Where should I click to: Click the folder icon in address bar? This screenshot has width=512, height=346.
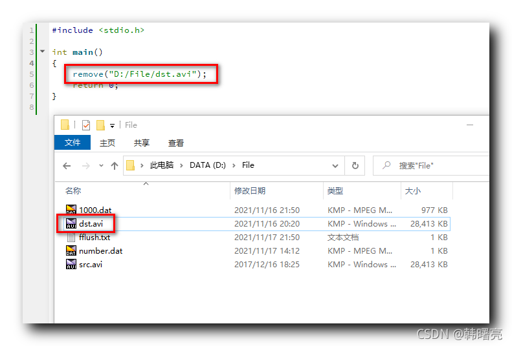point(130,165)
